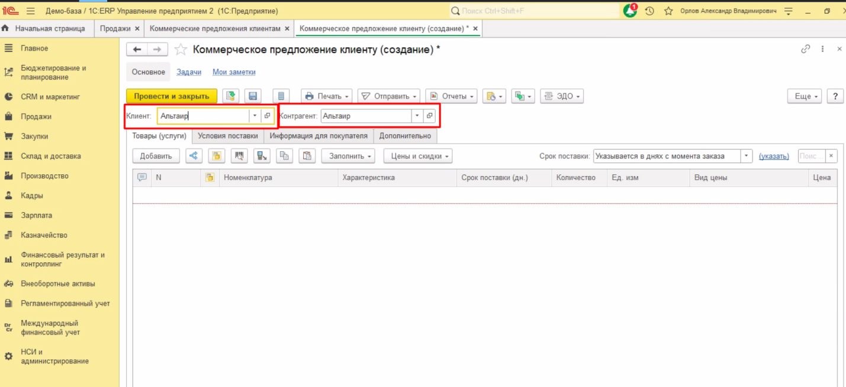846x387 pixels.
Task: Expand the Контрагент field dropdown arrow
Action: (x=417, y=116)
